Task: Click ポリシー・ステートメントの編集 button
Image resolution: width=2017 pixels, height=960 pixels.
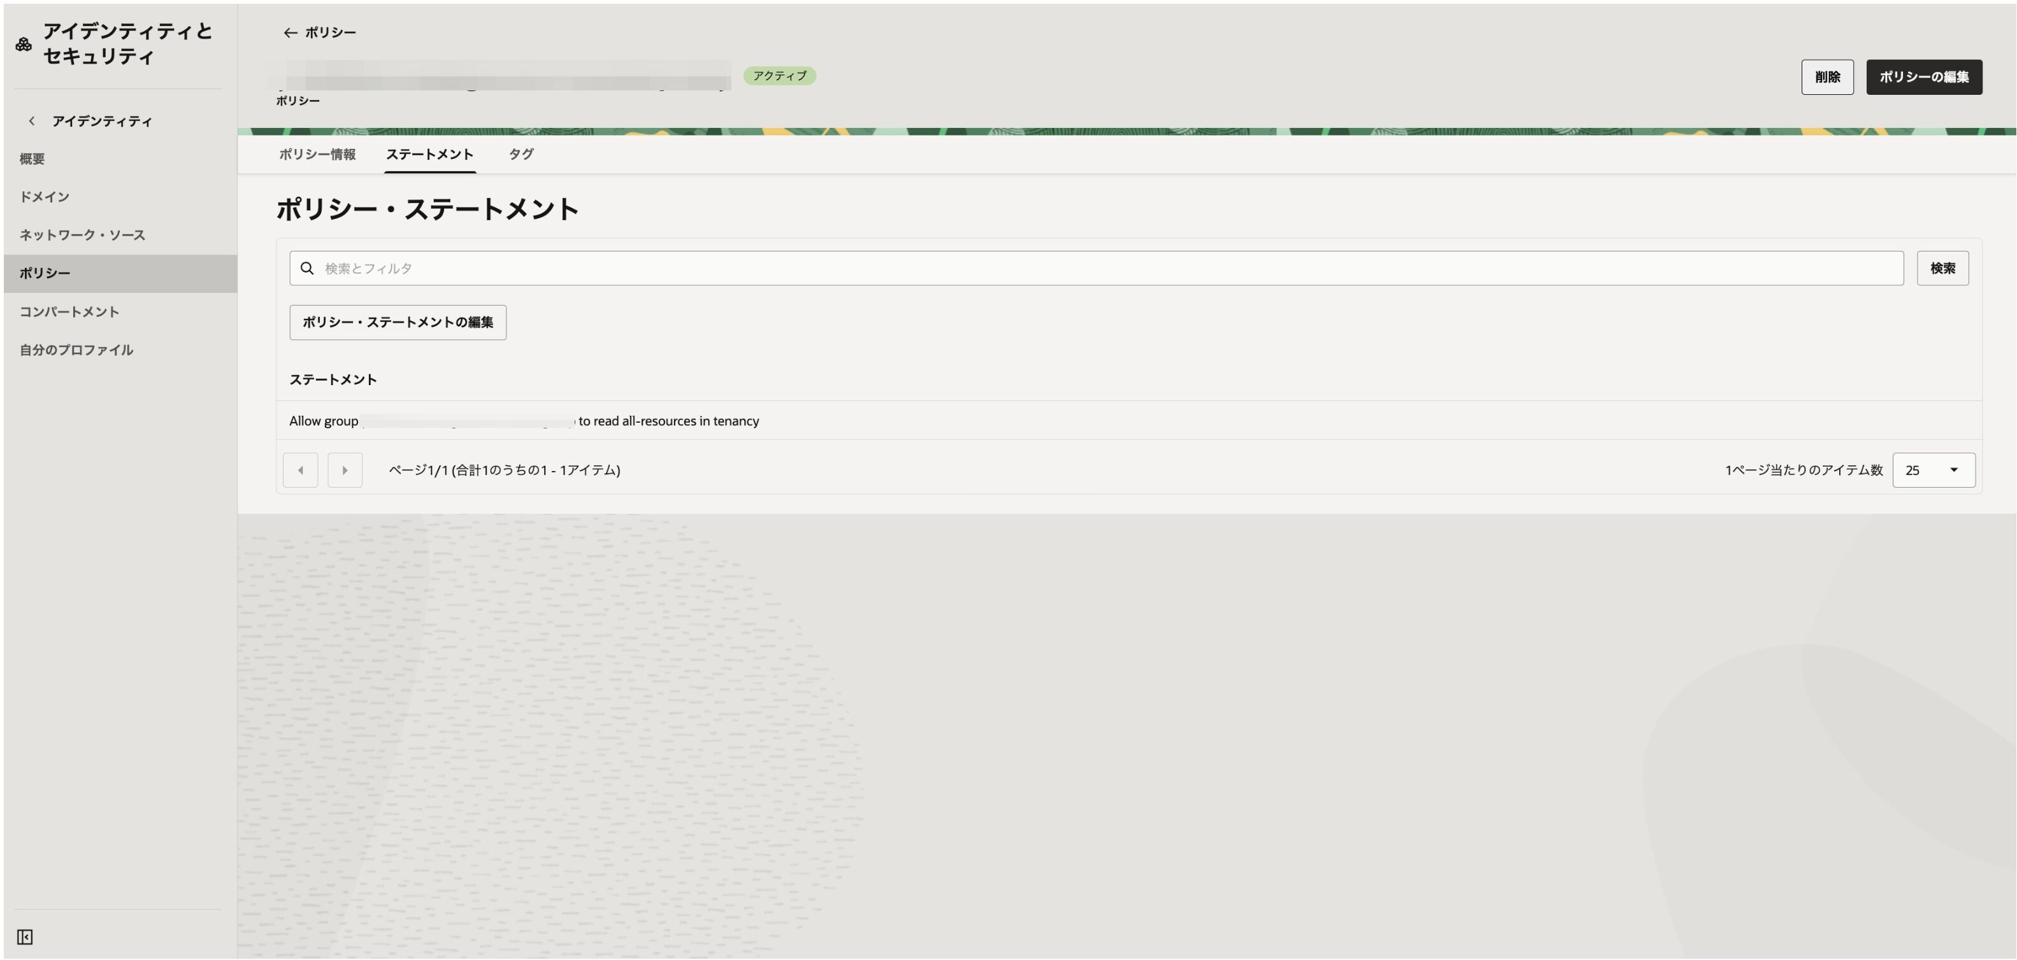Action: click(x=398, y=322)
